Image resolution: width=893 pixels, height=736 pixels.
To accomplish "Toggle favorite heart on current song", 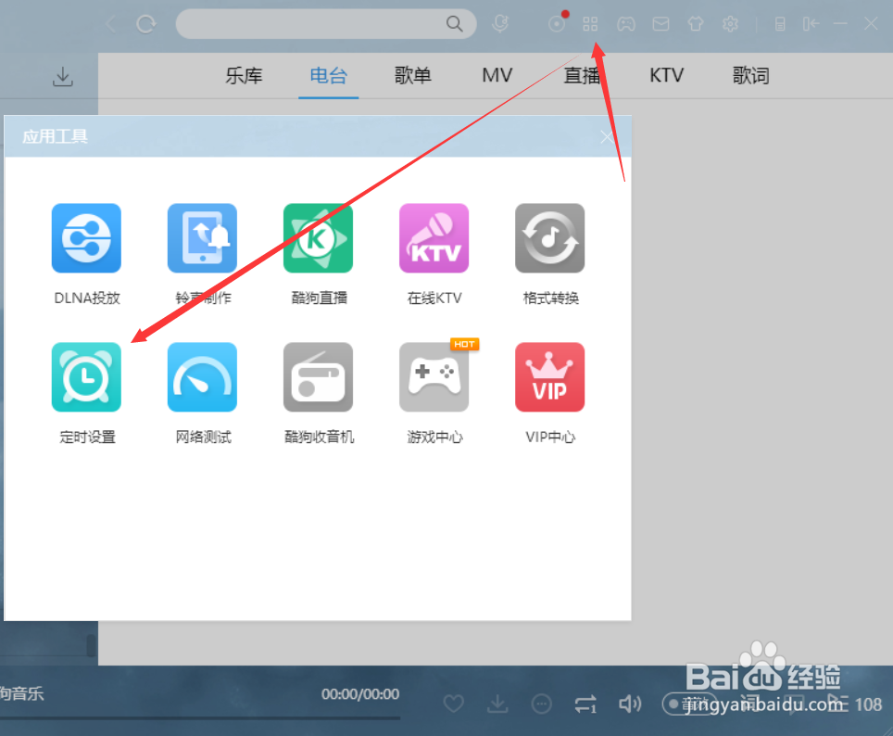I will click(453, 704).
